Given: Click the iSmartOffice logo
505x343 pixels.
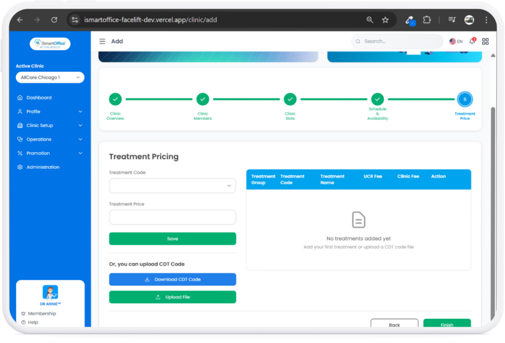Looking at the screenshot, I should (50, 44).
